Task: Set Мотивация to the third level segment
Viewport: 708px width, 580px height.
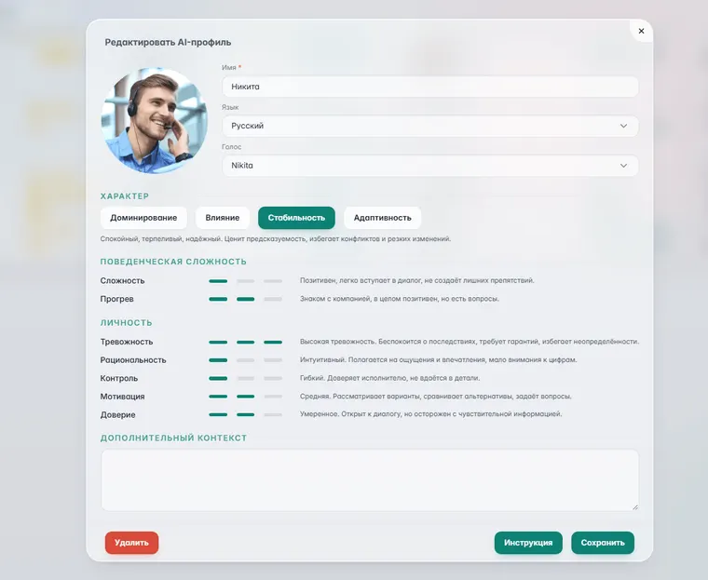Action: pos(273,397)
